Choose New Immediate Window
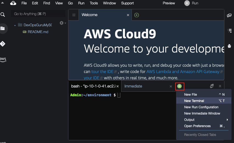This screenshot has width=234, height=143. (x=204, y=113)
